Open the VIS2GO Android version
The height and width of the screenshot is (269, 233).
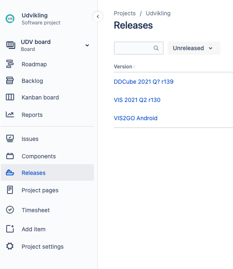pos(135,118)
